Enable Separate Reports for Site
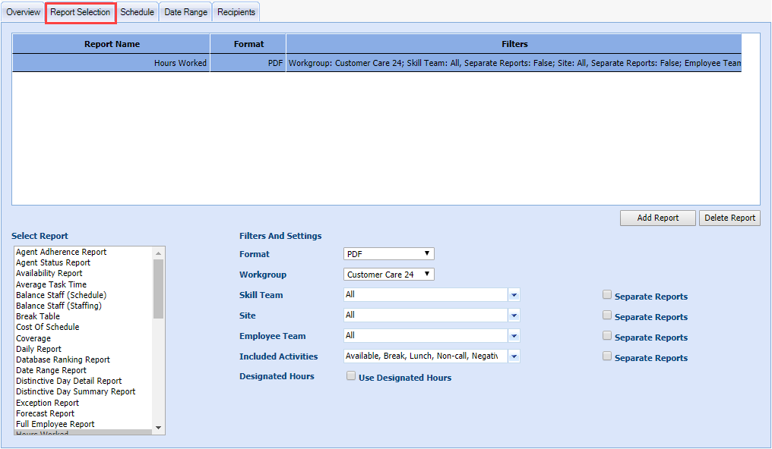The height and width of the screenshot is (449, 772). tap(607, 316)
